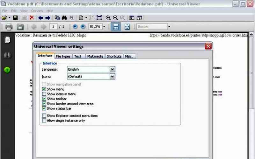Viewport: 255px width, 159px height.
Task: Enable Show icons in menu
Action: click(44, 94)
